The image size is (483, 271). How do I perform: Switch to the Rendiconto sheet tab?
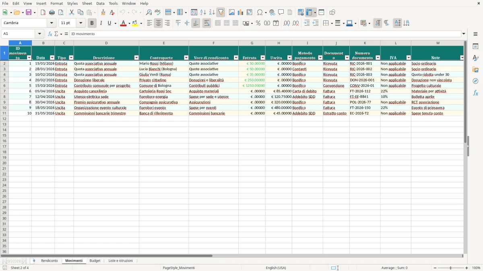pos(50,261)
